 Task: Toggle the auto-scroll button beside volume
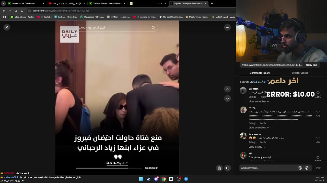point(219,168)
